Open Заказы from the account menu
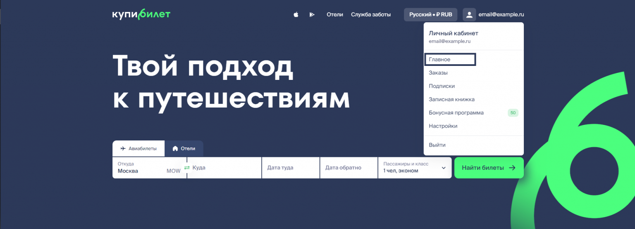Screen dimensions: 635x229 pos(438,73)
